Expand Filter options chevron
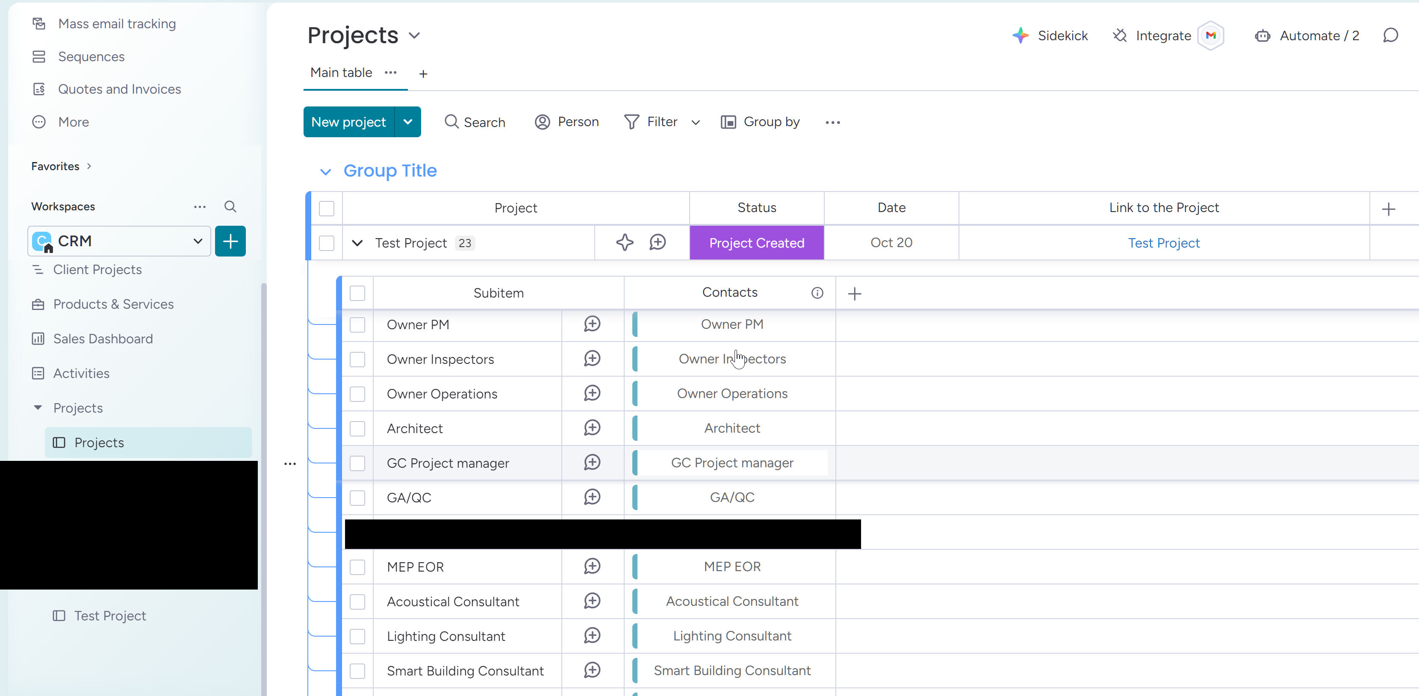This screenshot has width=1419, height=696. pos(696,122)
